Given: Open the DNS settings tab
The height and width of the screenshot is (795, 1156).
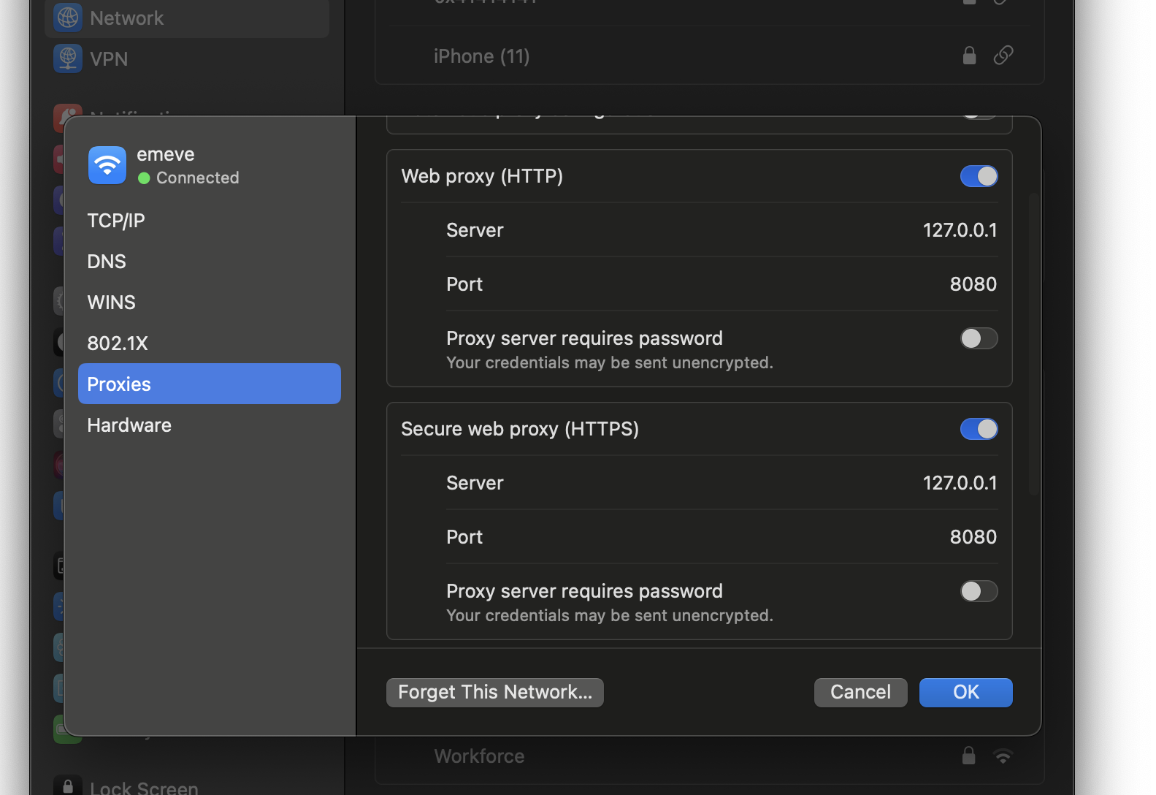Looking at the screenshot, I should [x=107, y=262].
